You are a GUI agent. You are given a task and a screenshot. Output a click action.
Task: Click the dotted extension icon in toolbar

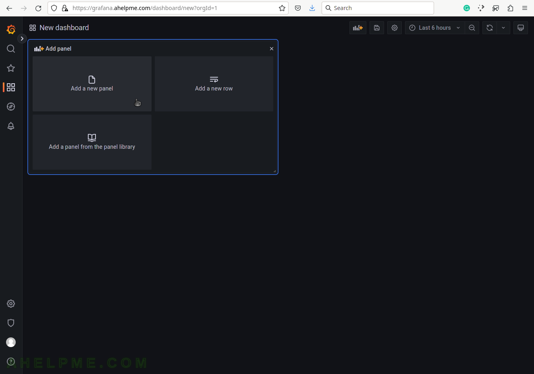pos(481,8)
